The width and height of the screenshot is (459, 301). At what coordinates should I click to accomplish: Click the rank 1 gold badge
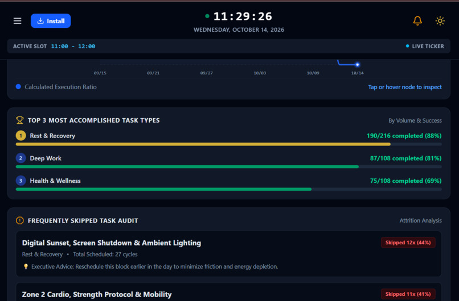pyautogui.click(x=21, y=136)
